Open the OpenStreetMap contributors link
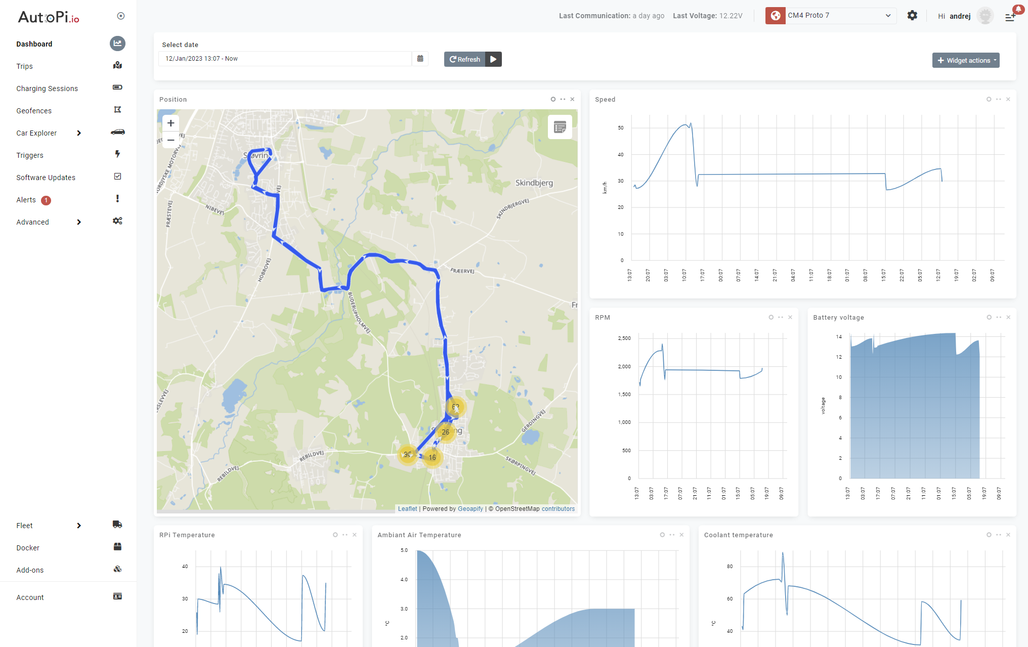Viewport: 1028px width, 647px height. 558,508
